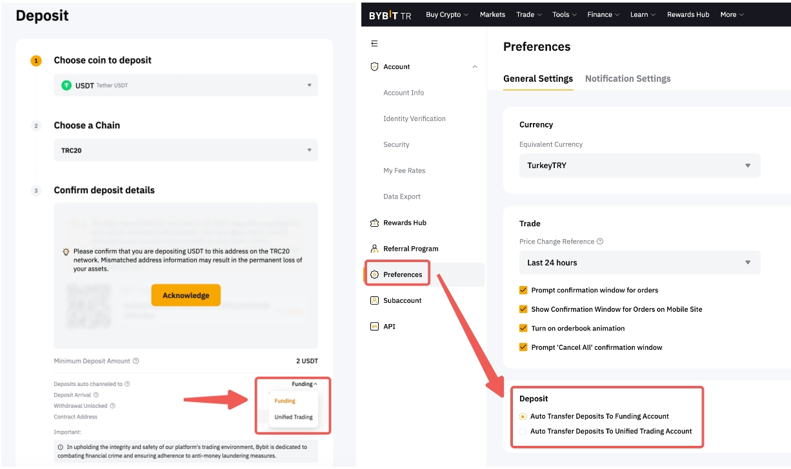Toggle Turn on orderbook animation checkbox
Viewport: 791px width, 469px height.
tap(523, 329)
